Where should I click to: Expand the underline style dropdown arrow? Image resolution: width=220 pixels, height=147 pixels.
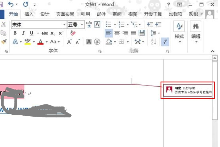(x=38, y=33)
